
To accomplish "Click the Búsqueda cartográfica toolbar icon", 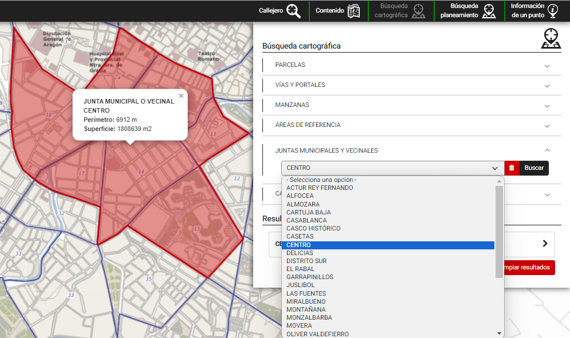I will tap(399, 11).
